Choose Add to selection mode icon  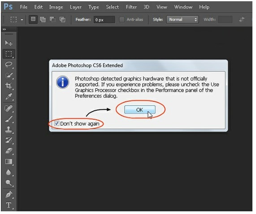coord(43,20)
